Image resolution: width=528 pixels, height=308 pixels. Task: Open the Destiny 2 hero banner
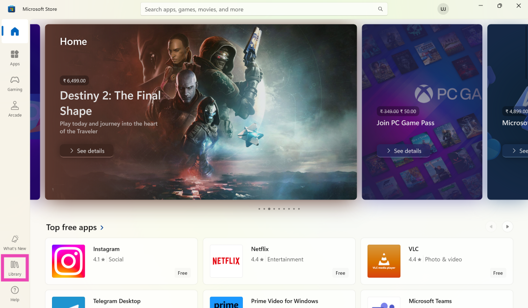pos(201,112)
